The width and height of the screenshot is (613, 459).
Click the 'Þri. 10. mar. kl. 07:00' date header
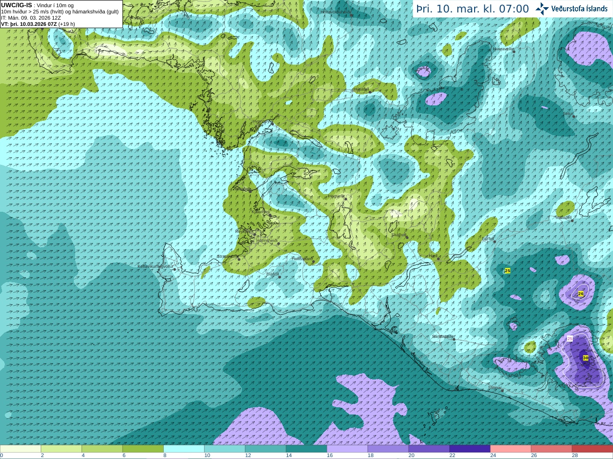[x=473, y=9]
